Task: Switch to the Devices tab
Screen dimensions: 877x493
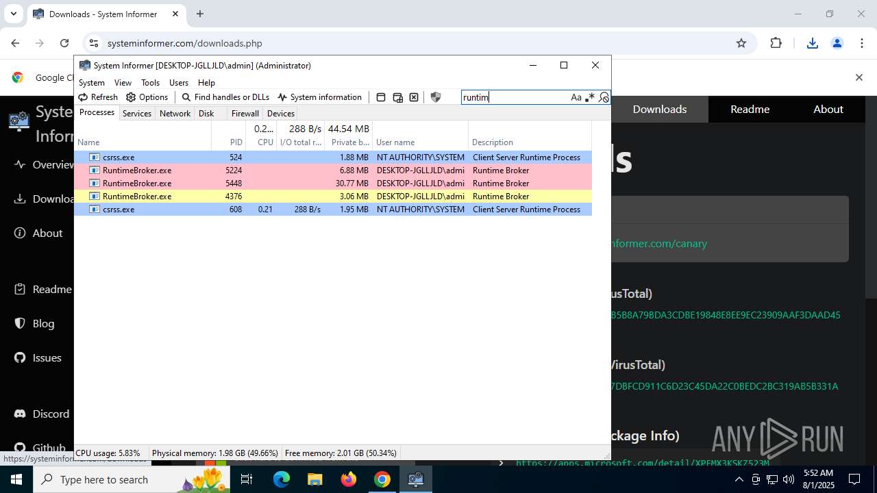Action: (x=281, y=114)
